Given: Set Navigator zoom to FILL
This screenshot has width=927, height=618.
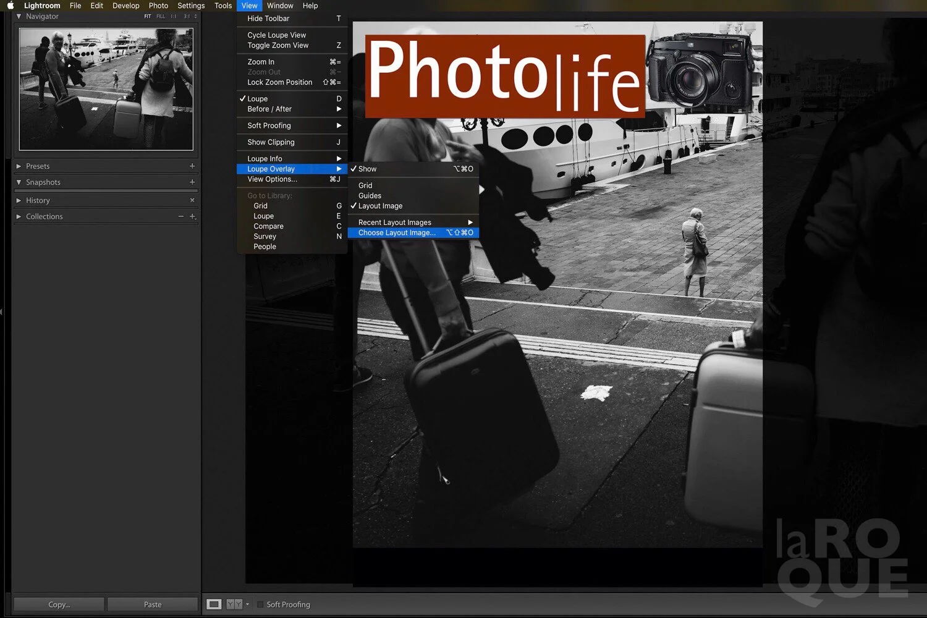Looking at the screenshot, I should click(x=161, y=17).
